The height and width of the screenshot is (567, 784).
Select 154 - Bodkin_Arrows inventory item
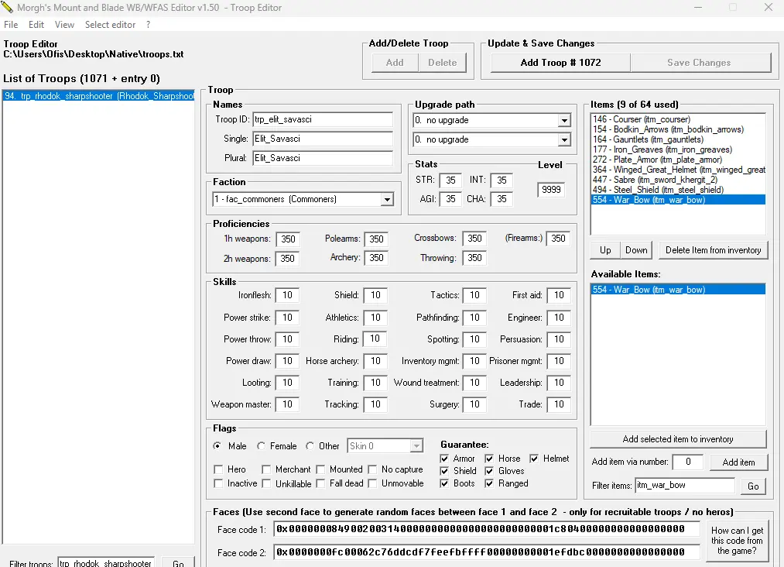click(x=678, y=129)
